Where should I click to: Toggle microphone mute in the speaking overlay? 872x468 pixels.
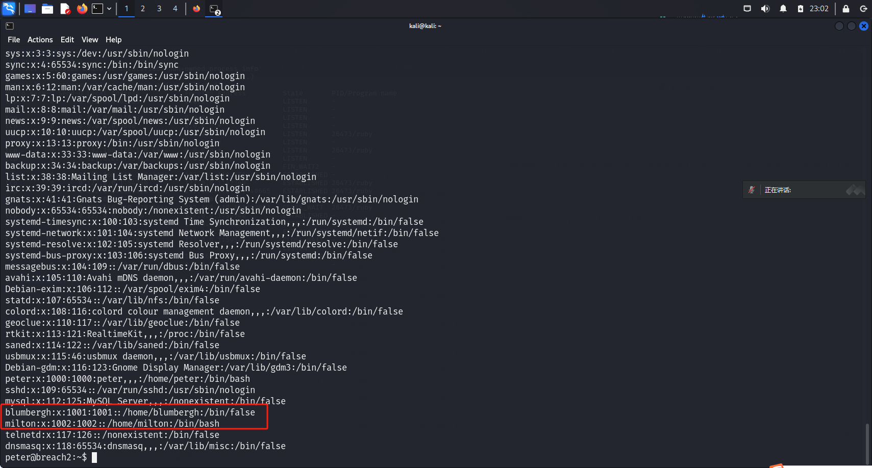click(751, 190)
